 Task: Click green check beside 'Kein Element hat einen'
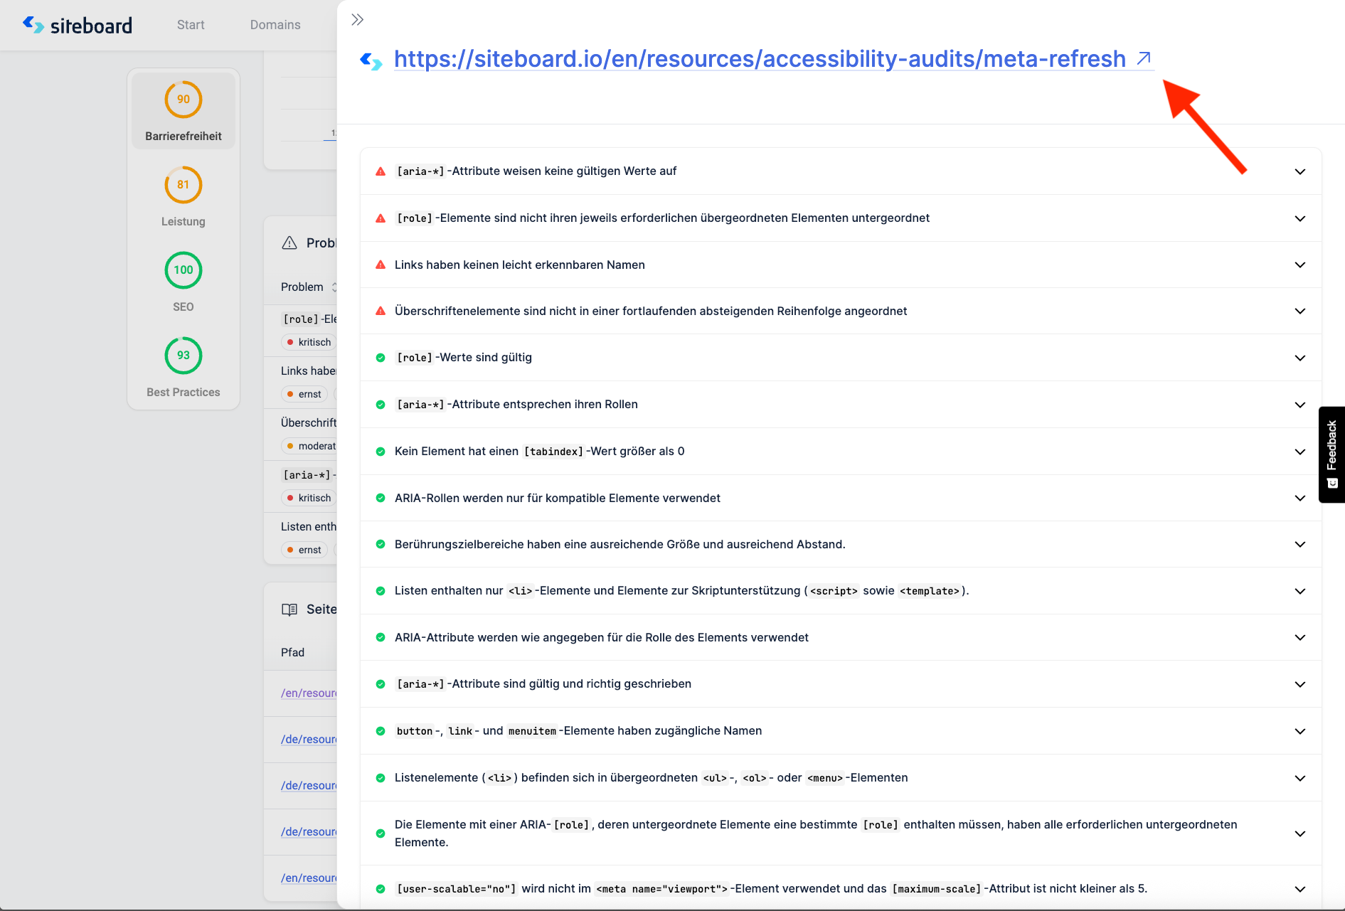click(381, 452)
